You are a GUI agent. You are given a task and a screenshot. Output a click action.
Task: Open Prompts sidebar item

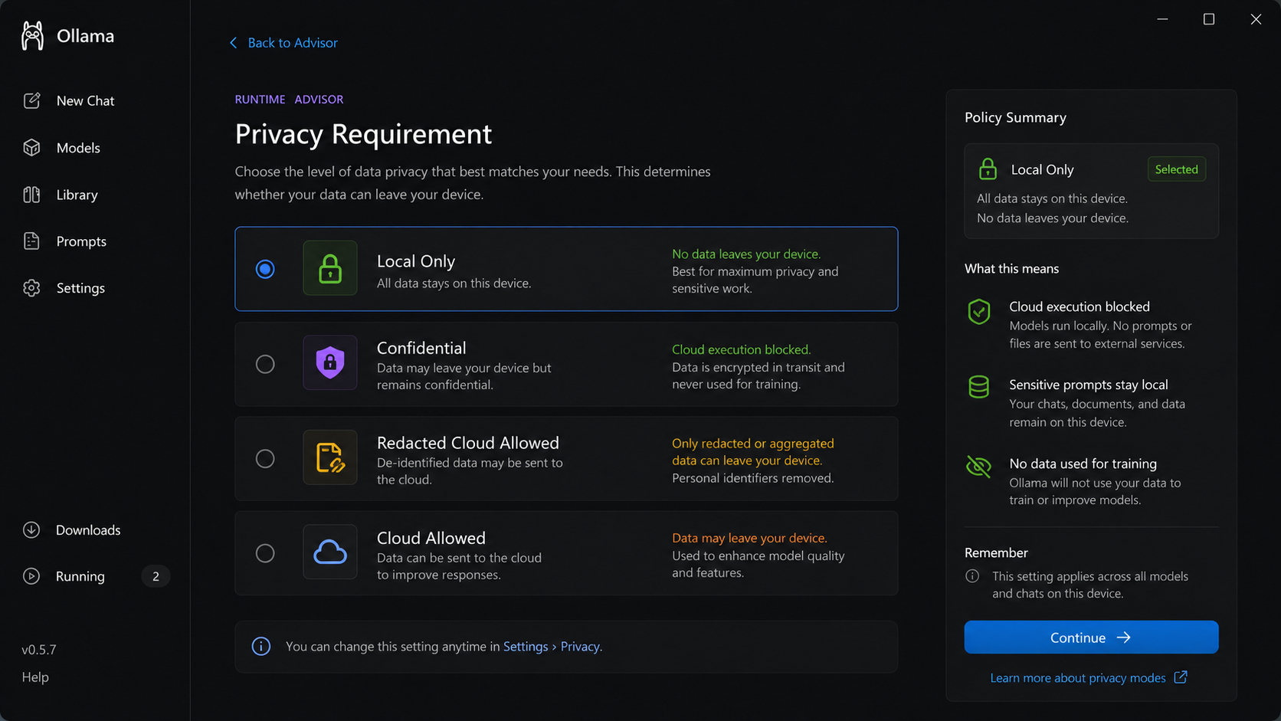point(81,241)
